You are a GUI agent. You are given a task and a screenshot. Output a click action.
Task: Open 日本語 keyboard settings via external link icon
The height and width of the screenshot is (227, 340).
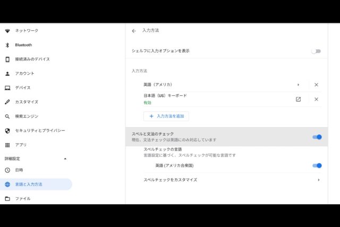pyautogui.click(x=298, y=99)
